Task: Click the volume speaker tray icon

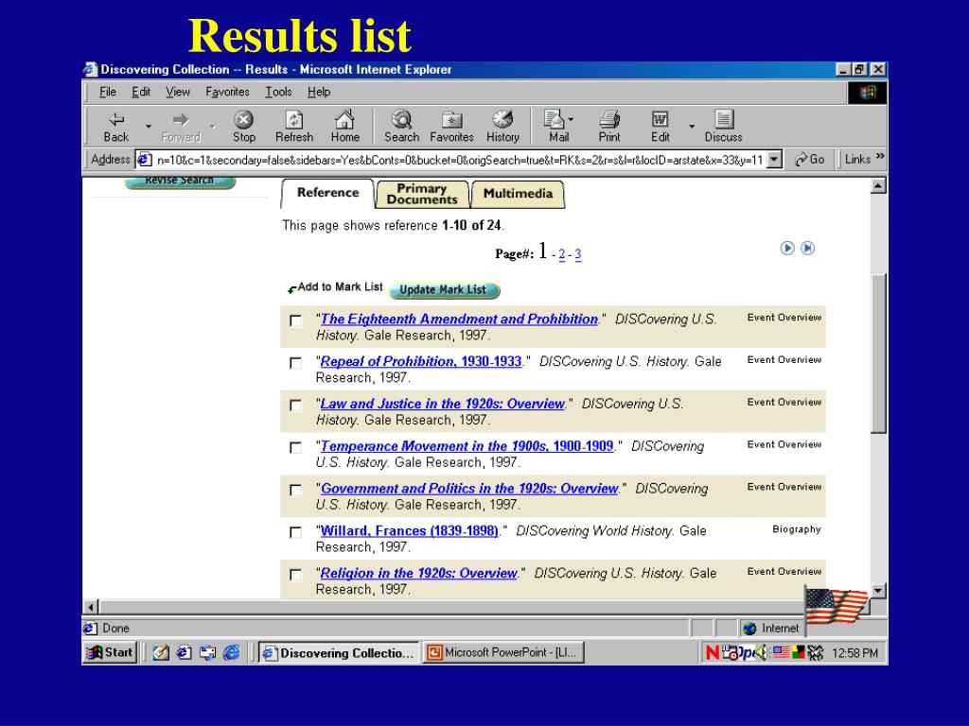Action: coord(762,652)
